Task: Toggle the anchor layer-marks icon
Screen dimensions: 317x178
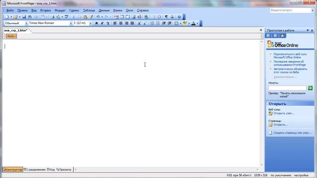Action: pos(172,17)
